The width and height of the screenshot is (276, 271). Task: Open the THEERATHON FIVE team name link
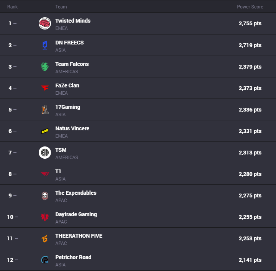(x=79, y=236)
